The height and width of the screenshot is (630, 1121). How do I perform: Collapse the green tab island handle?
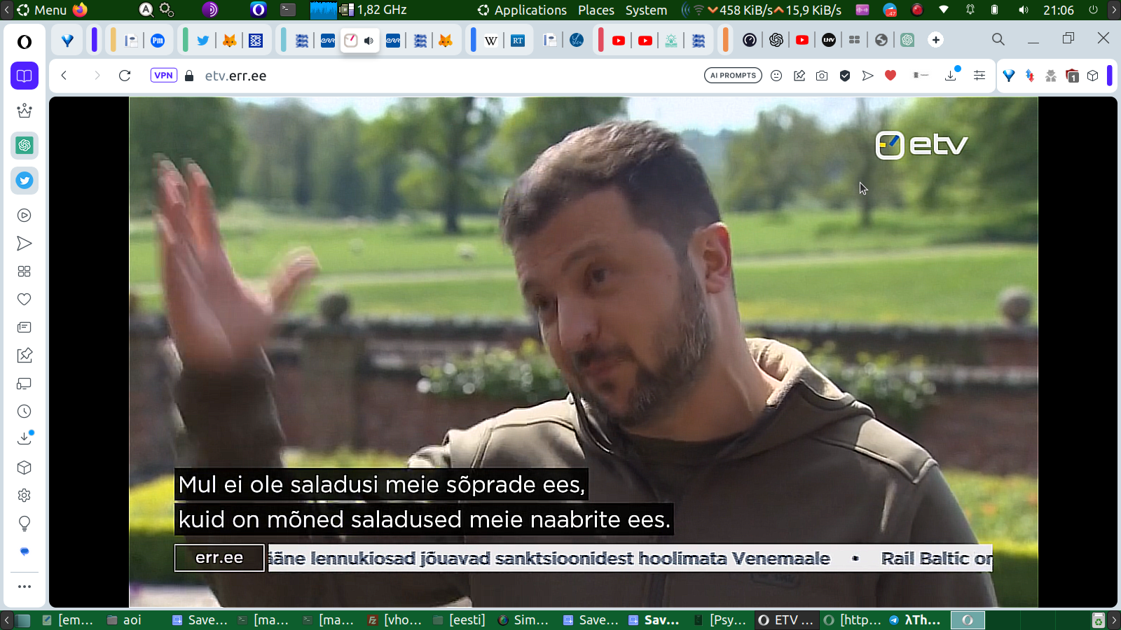185,40
